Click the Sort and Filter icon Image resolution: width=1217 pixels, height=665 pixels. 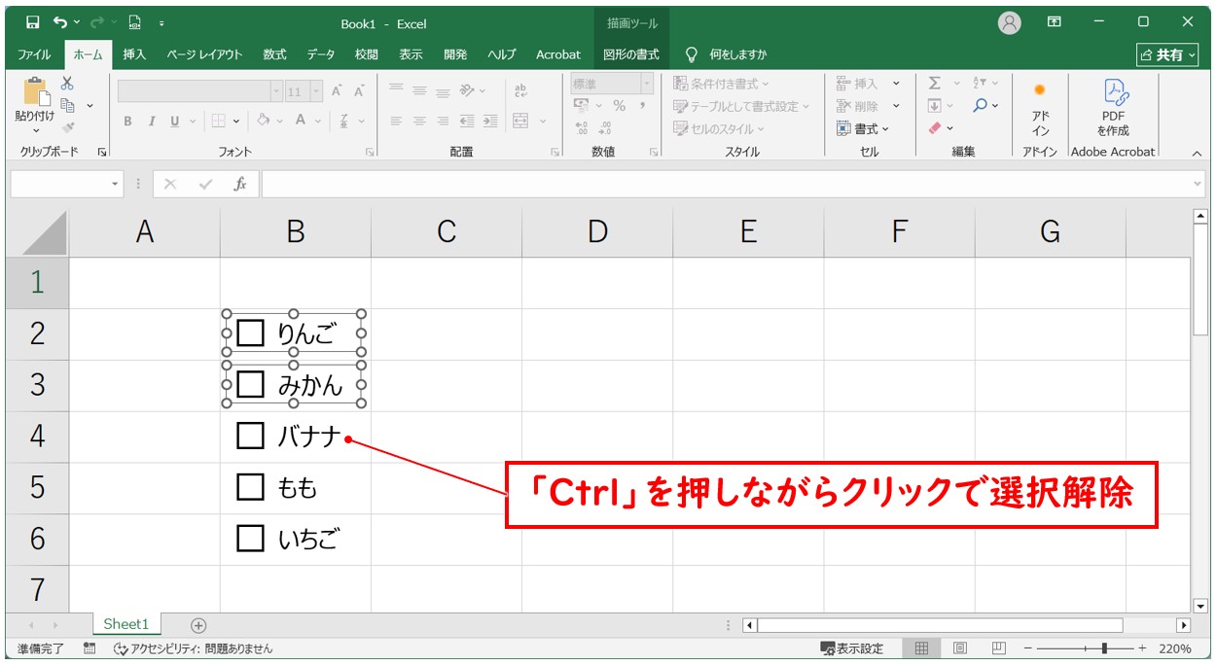pyautogui.click(x=981, y=84)
